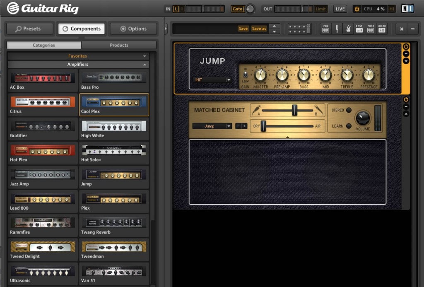The image size is (424, 287).
Task: Minimize the Matched Cabinet module
Action: point(406,106)
